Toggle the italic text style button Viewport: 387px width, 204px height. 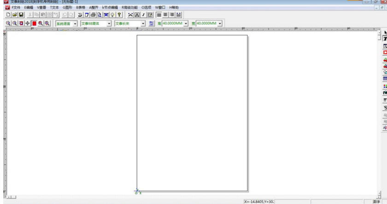click(x=143, y=15)
